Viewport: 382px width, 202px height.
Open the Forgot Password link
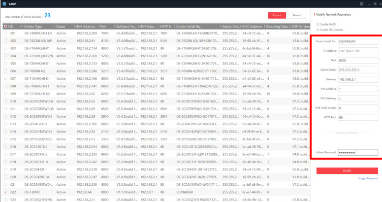[368, 178]
